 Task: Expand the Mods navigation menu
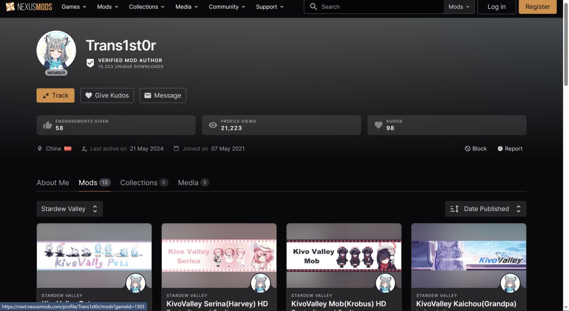point(108,7)
